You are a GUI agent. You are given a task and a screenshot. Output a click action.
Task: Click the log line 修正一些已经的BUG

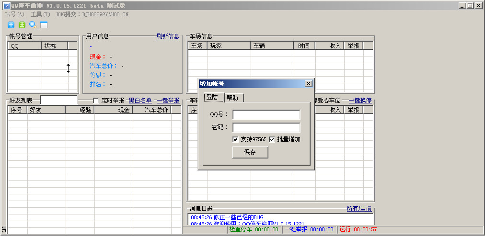[x=227, y=217]
